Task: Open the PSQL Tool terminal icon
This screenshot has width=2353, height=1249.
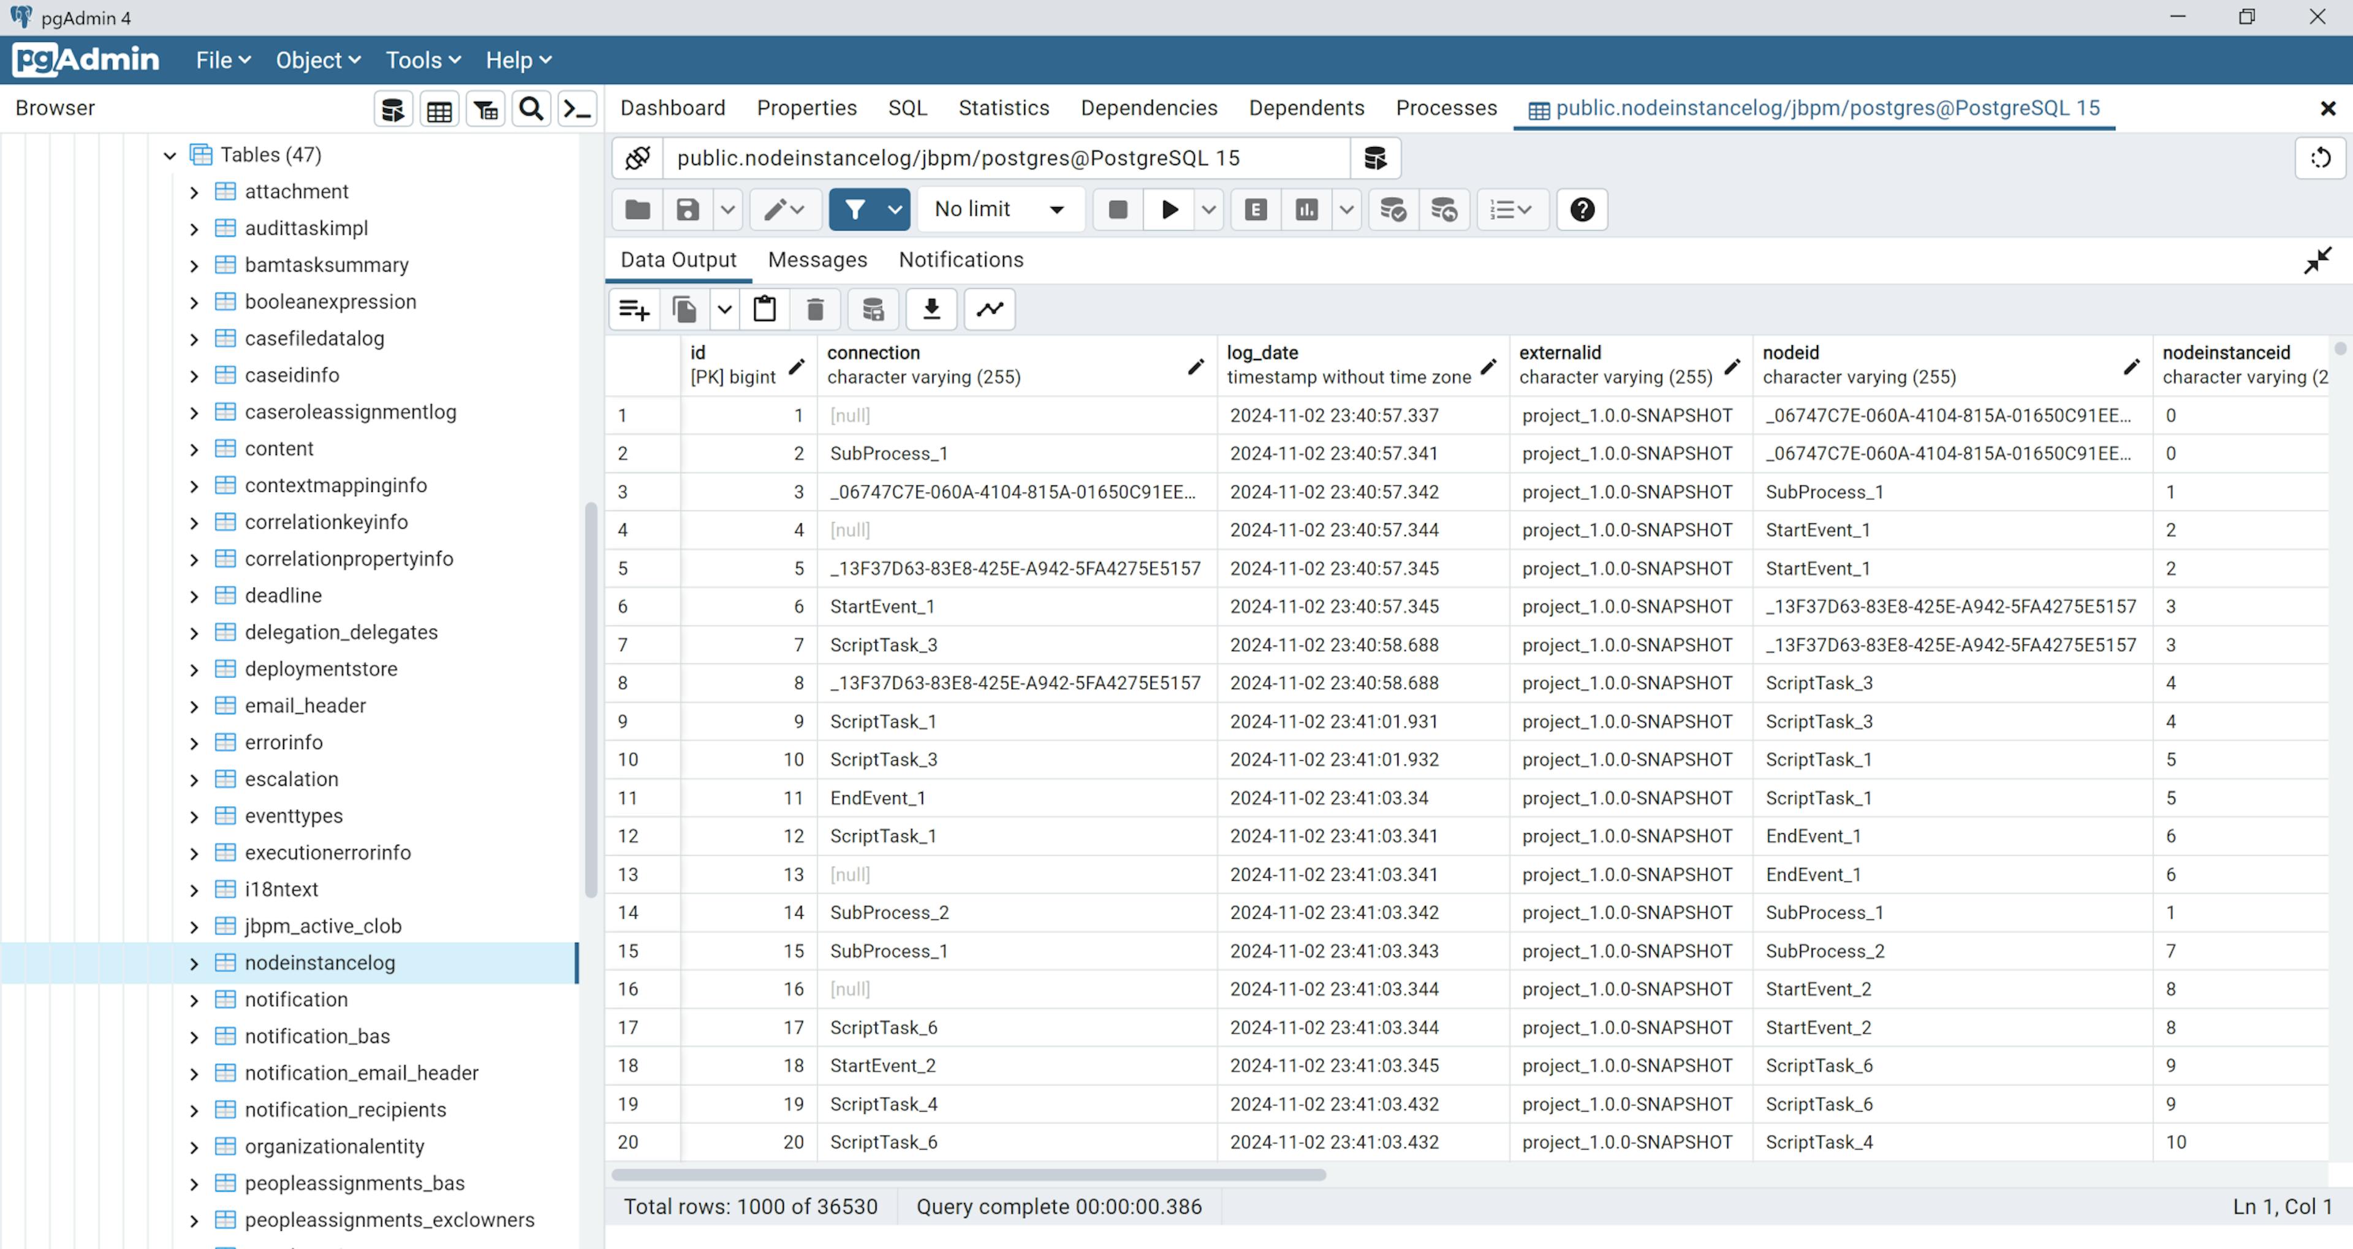Action: click(x=577, y=110)
